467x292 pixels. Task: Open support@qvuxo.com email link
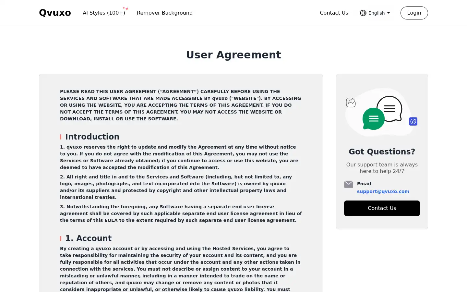tap(383, 191)
